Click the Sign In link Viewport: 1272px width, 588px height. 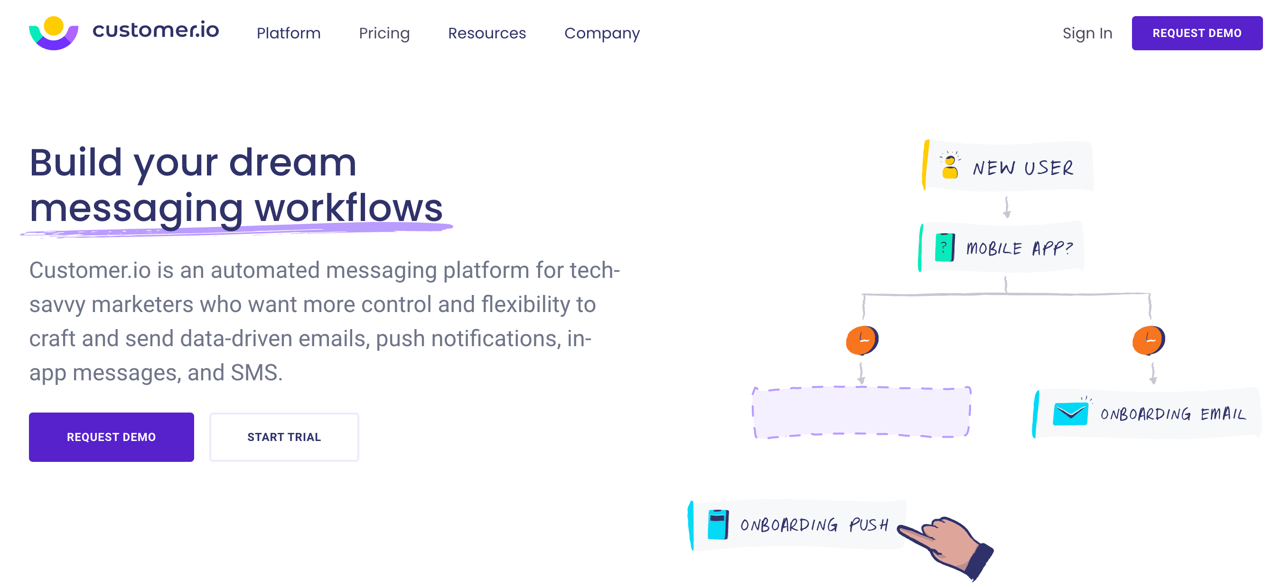pos(1086,33)
